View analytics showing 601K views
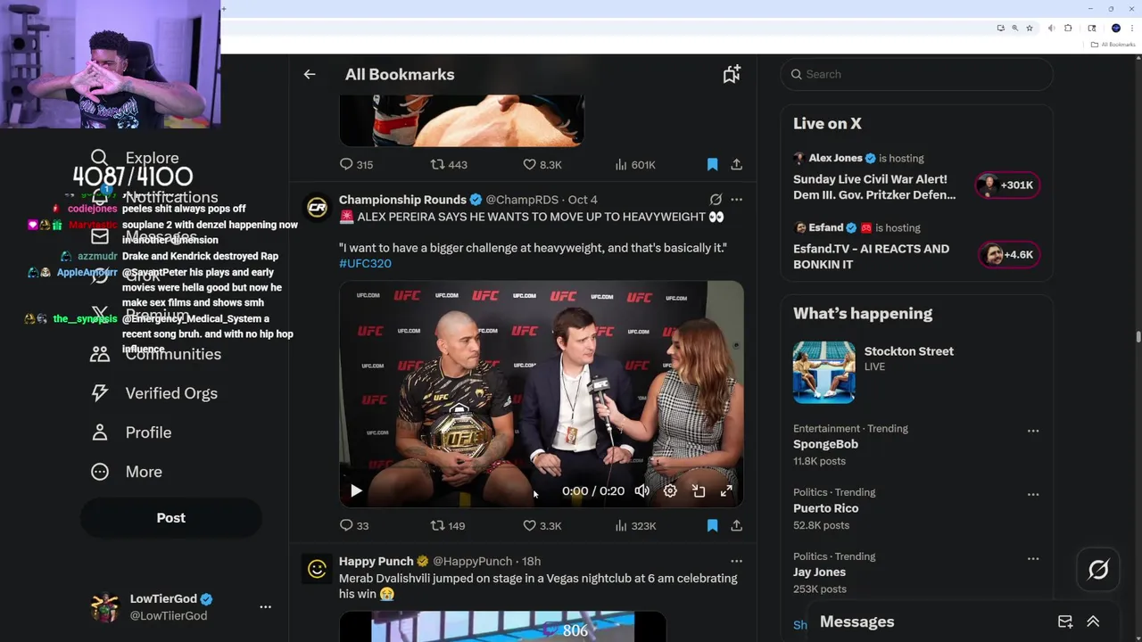 point(635,165)
